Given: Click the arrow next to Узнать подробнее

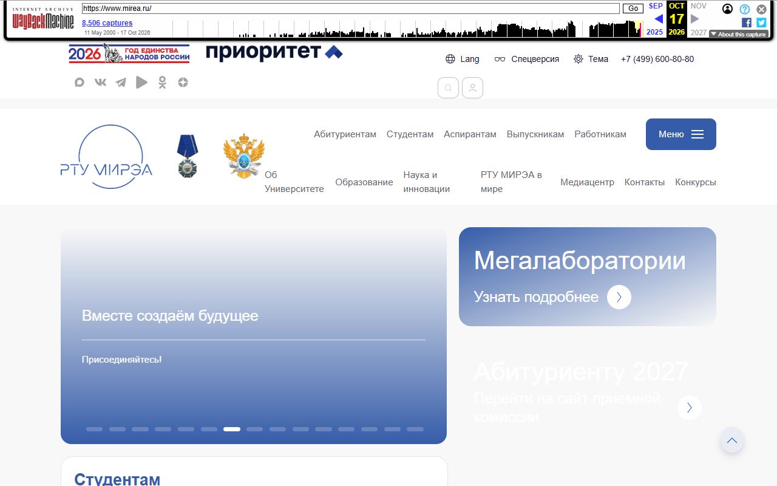Looking at the screenshot, I should (619, 297).
